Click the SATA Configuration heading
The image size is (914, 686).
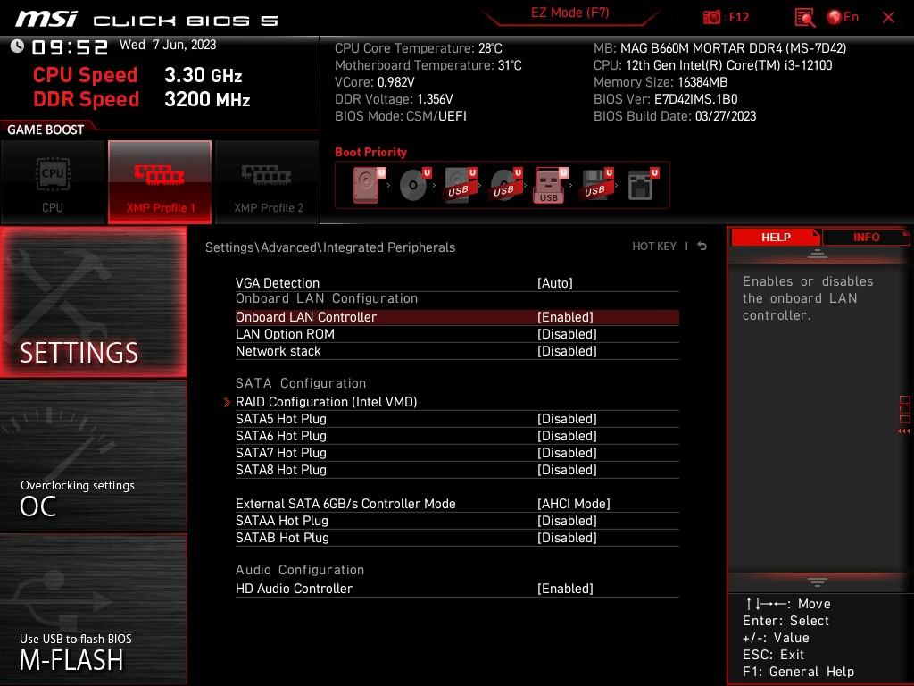[x=301, y=383]
